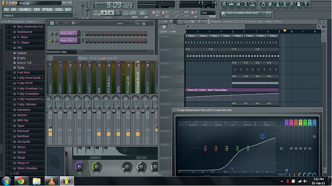332x186 pixels.
Task: Adjust the band 7 blue level slider
Action: pyautogui.click(x=314, y=136)
